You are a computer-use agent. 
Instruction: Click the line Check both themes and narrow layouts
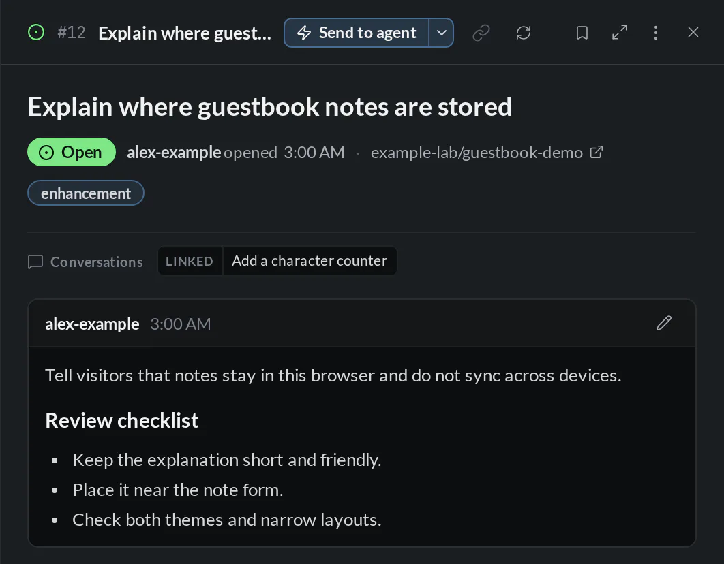click(227, 520)
